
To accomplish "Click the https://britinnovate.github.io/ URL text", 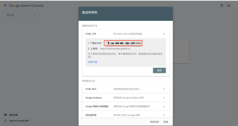I will tap(115, 49).
